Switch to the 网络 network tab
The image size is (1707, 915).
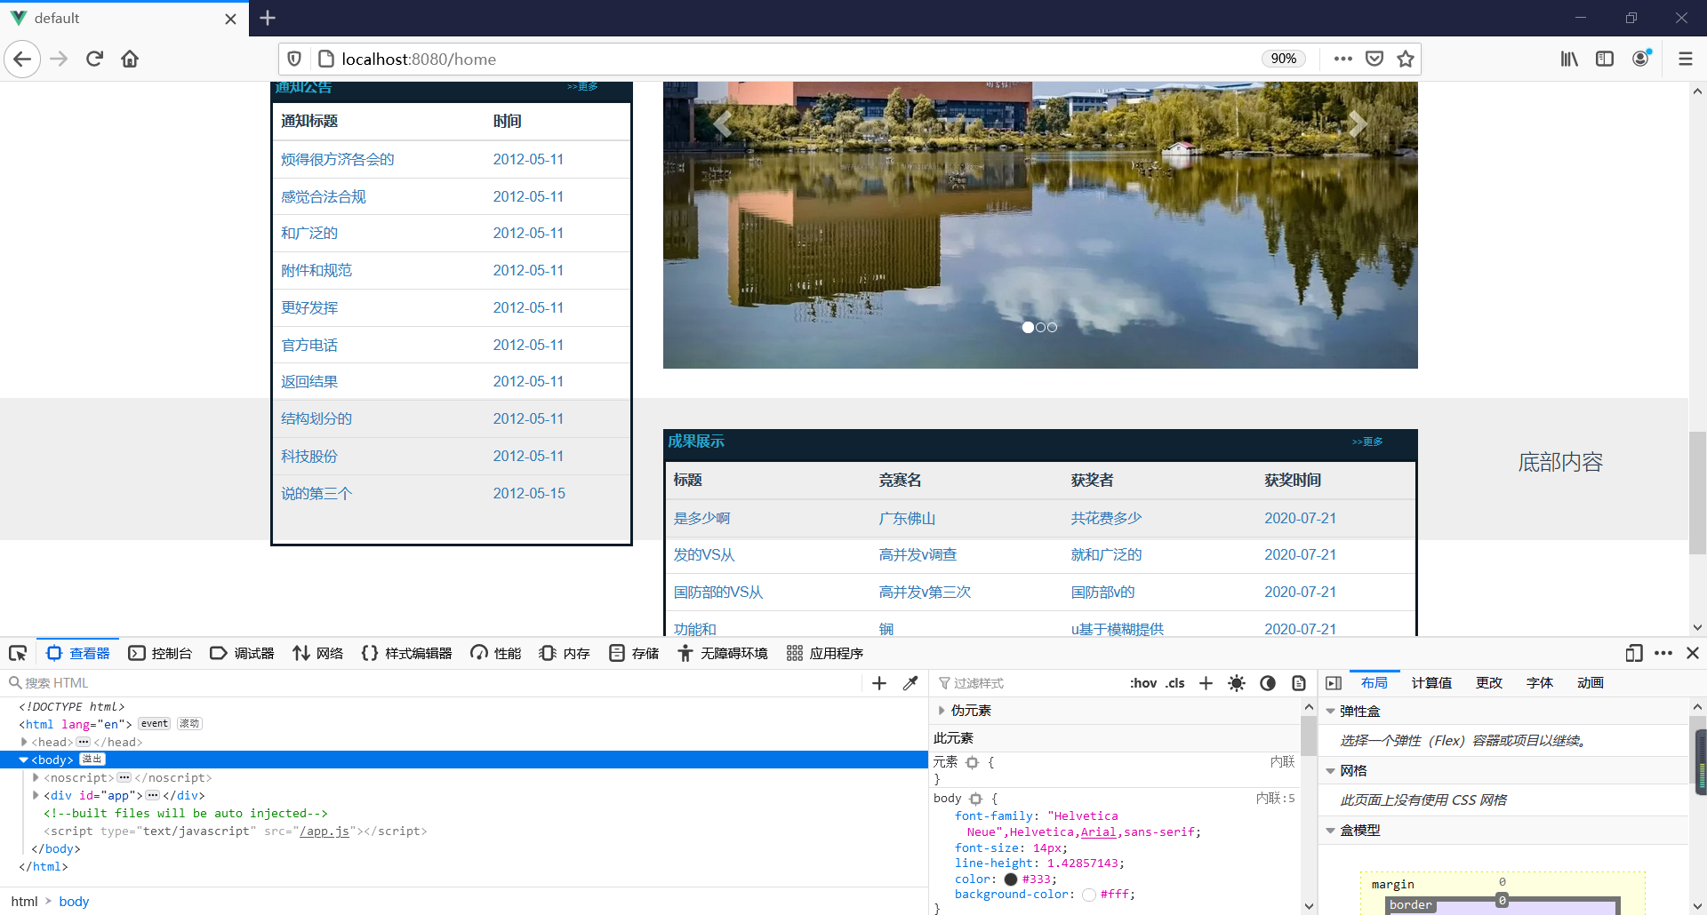(317, 653)
